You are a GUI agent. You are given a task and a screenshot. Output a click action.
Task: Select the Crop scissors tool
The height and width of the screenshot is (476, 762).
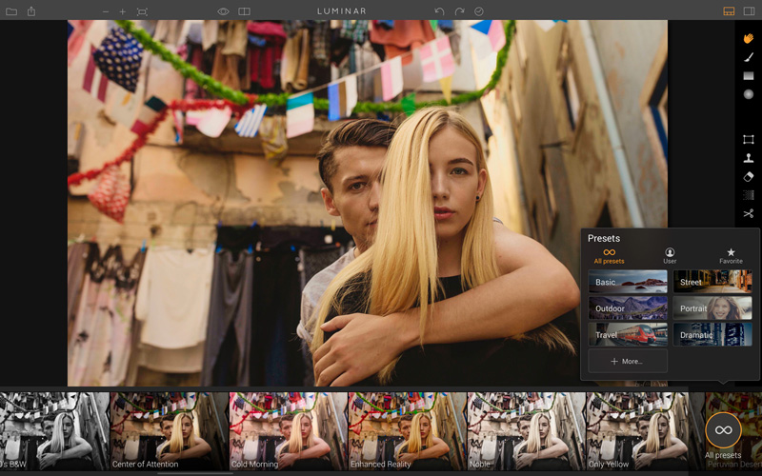click(749, 213)
